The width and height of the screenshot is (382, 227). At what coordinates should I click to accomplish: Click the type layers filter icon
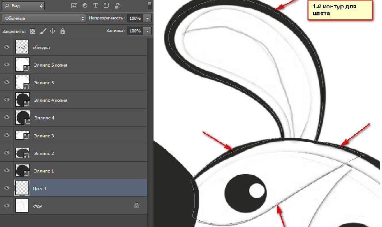[x=95, y=6]
